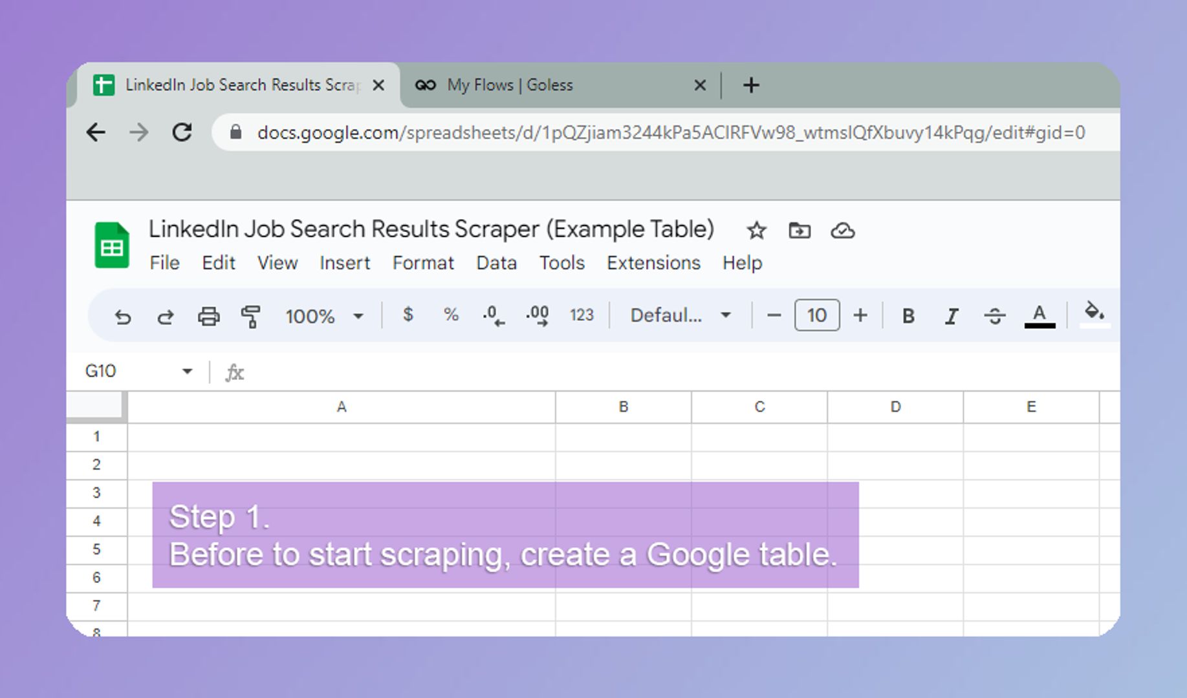Format as currency with dollar icon
The width and height of the screenshot is (1187, 698).
[x=408, y=315]
